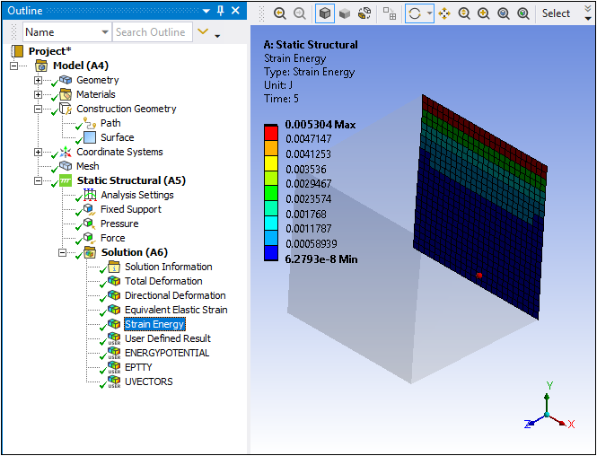This screenshot has height=456, width=597.
Task: Click the red Max color band in legend
Action: click(271, 132)
